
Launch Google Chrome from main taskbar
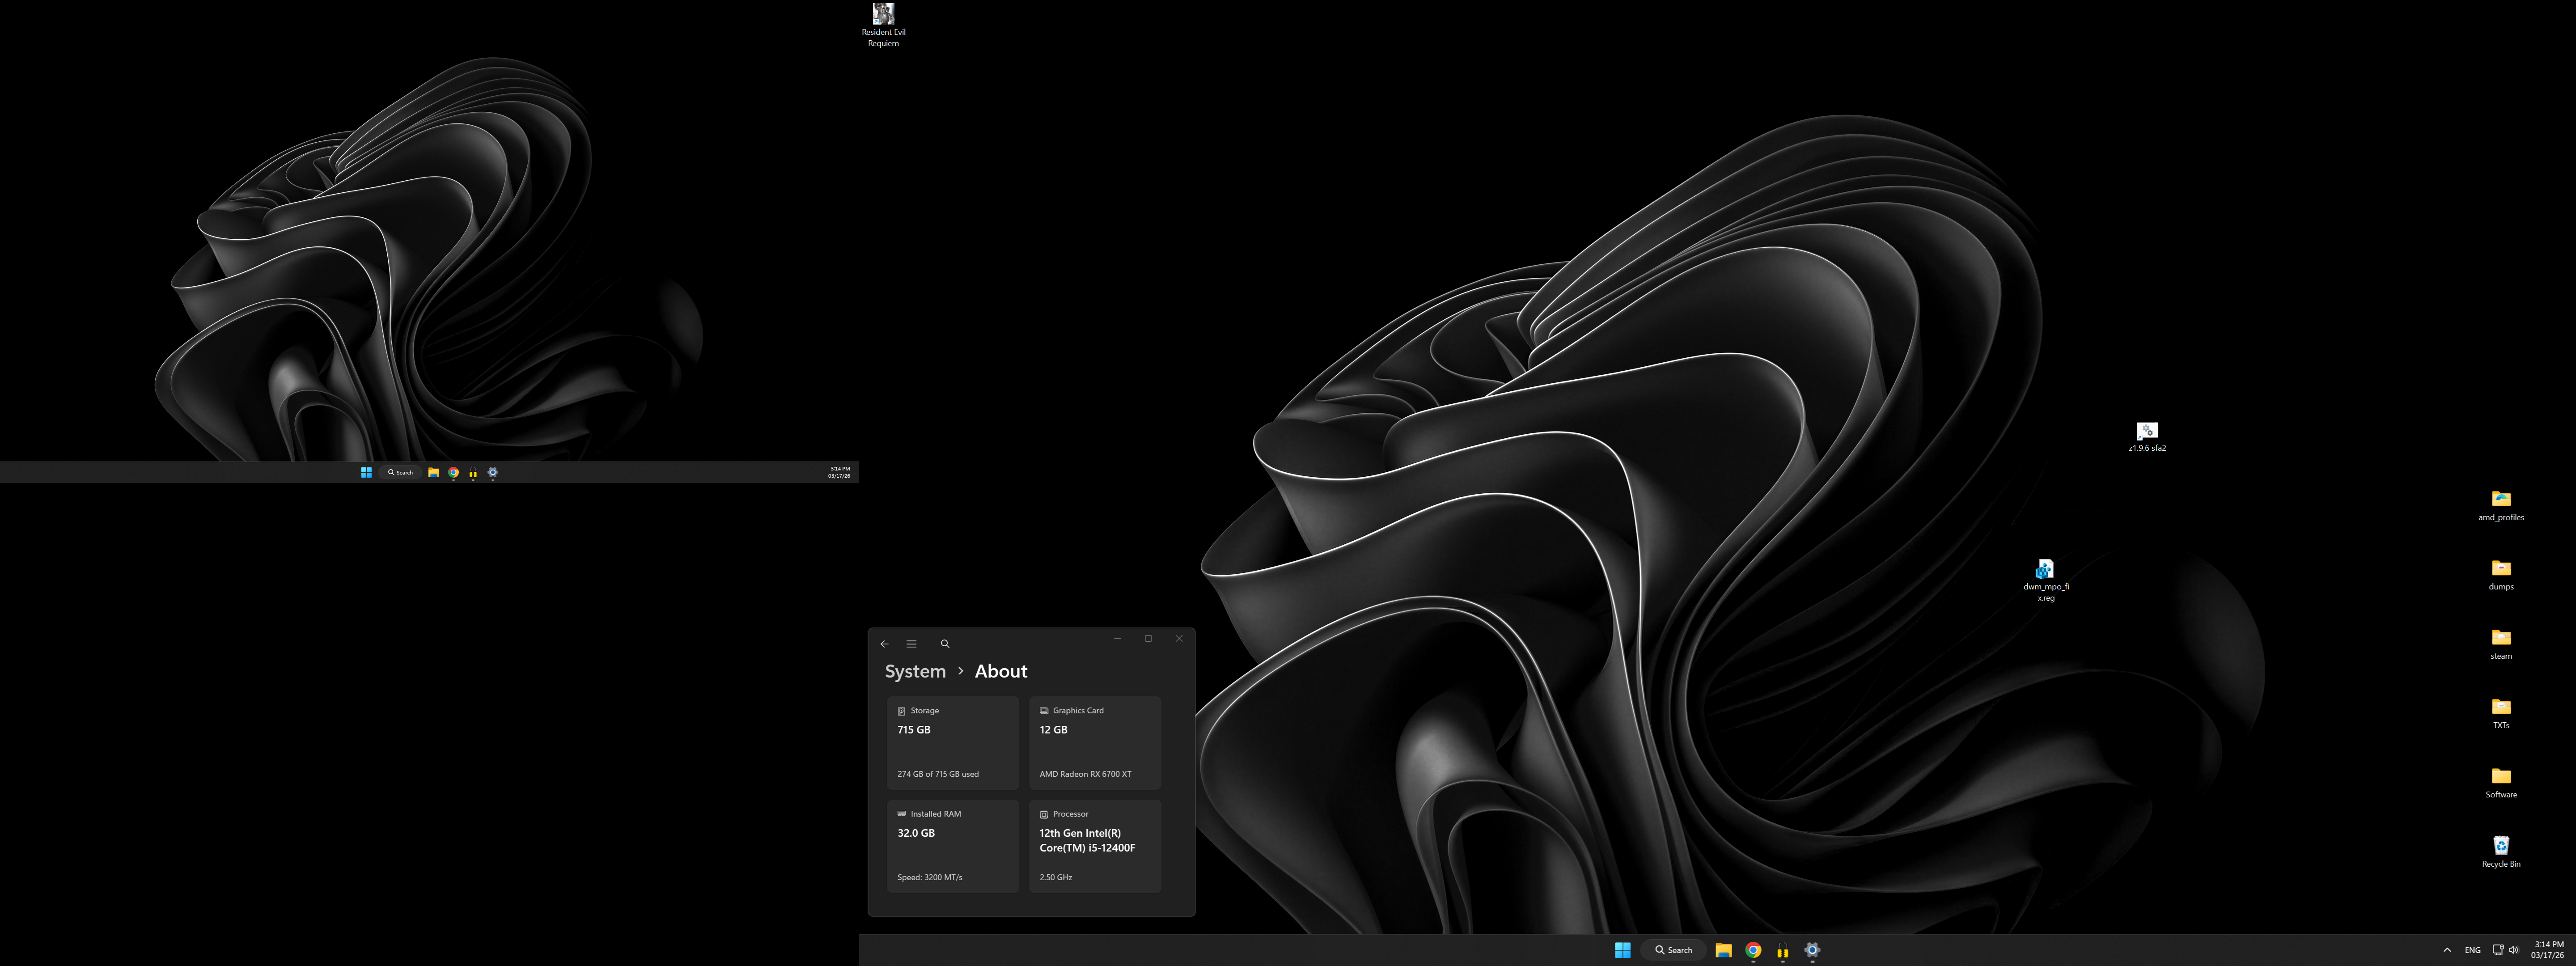pyautogui.click(x=1753, y=950)
